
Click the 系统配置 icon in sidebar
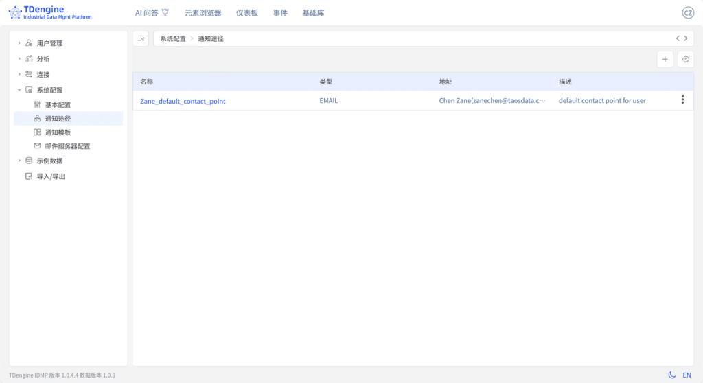point(29,90)
